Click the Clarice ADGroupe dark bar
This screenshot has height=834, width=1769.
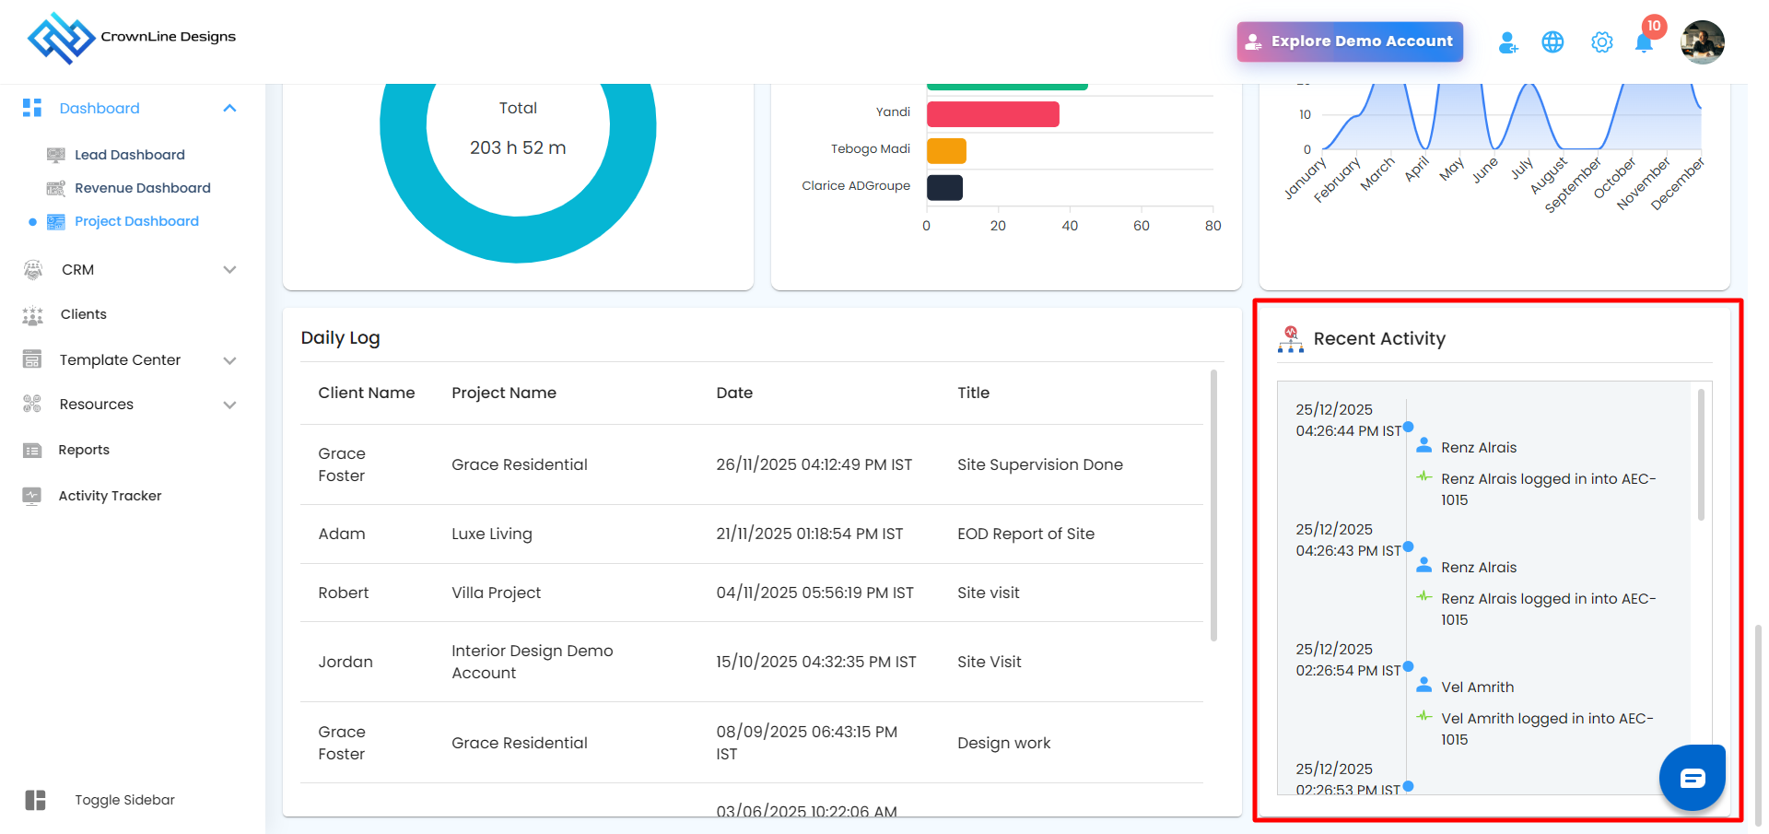point(944,188)
